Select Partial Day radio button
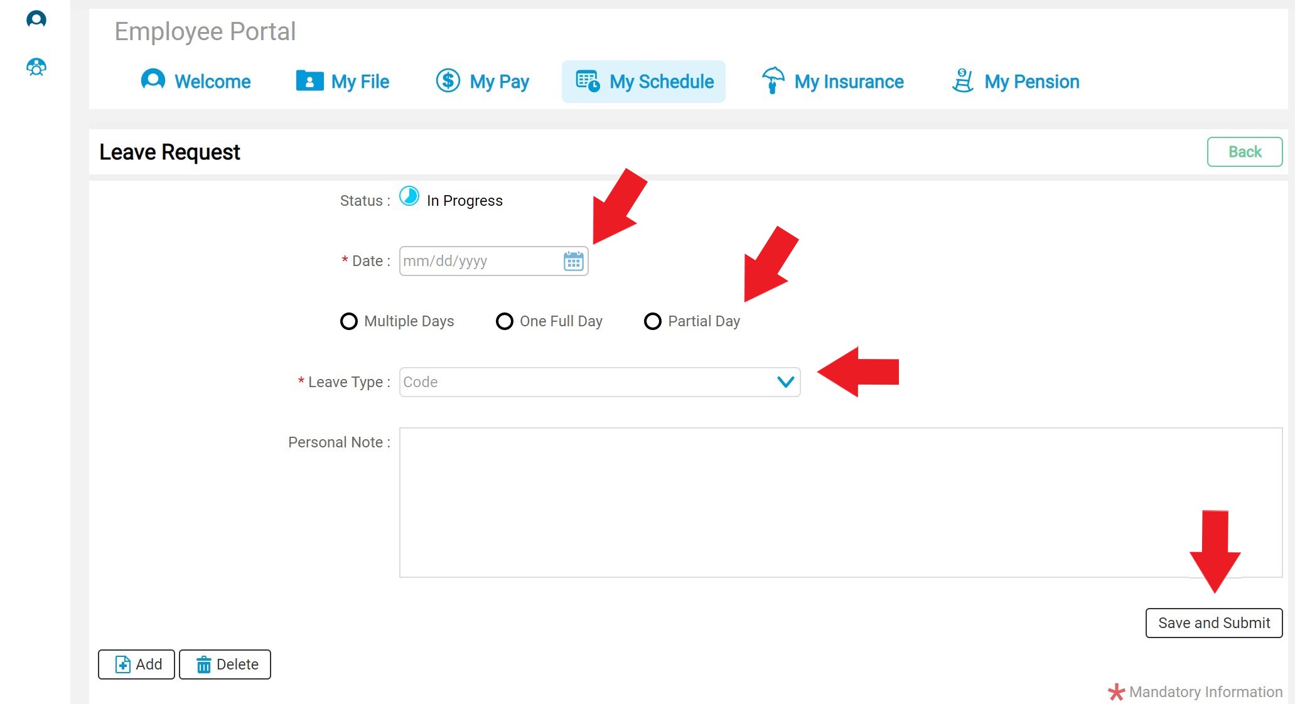The height and width of the screenshot is (704, 1295). pos(653,321)
